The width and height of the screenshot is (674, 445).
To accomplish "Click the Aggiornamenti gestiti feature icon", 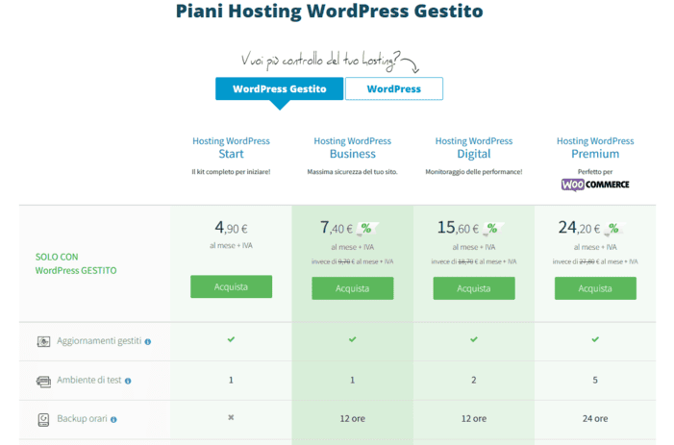I will pos(43,341).
